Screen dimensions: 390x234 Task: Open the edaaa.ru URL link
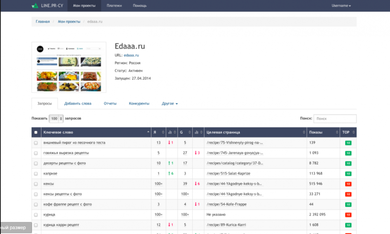[x=131, y=55]
